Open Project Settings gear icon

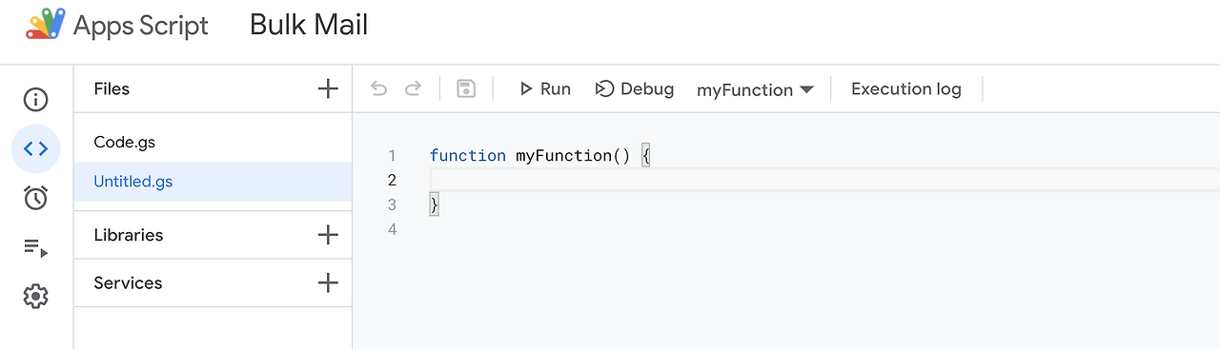coord(35,297)
